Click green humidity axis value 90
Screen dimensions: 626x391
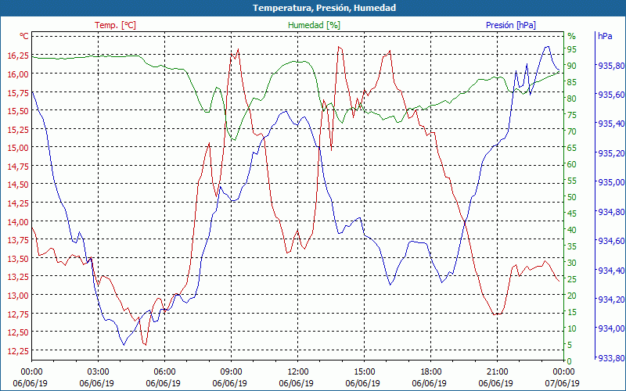click(572, 66)
